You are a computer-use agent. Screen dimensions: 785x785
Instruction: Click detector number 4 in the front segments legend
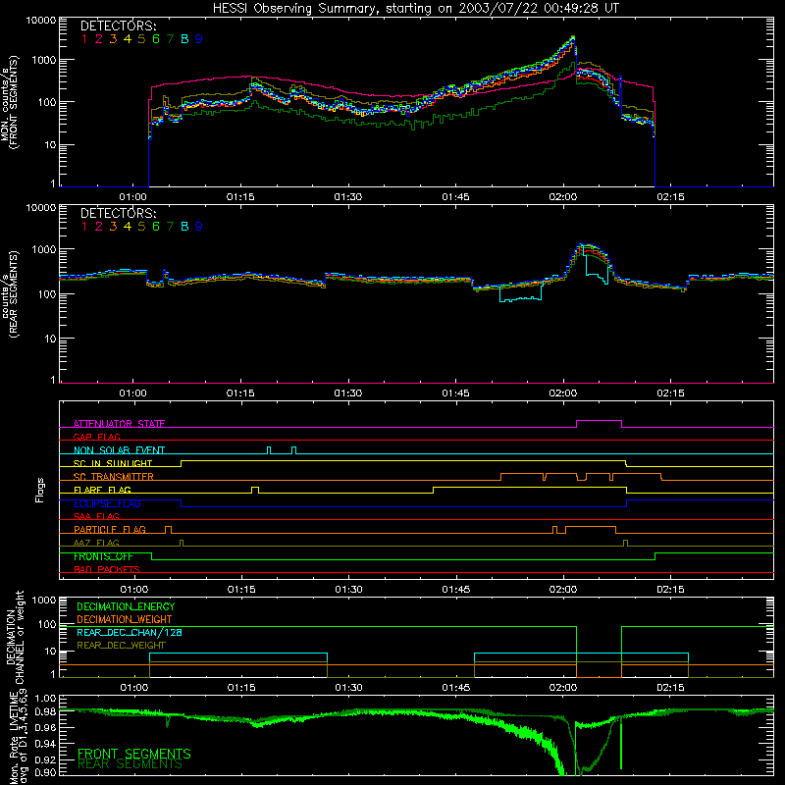(128, 38)
